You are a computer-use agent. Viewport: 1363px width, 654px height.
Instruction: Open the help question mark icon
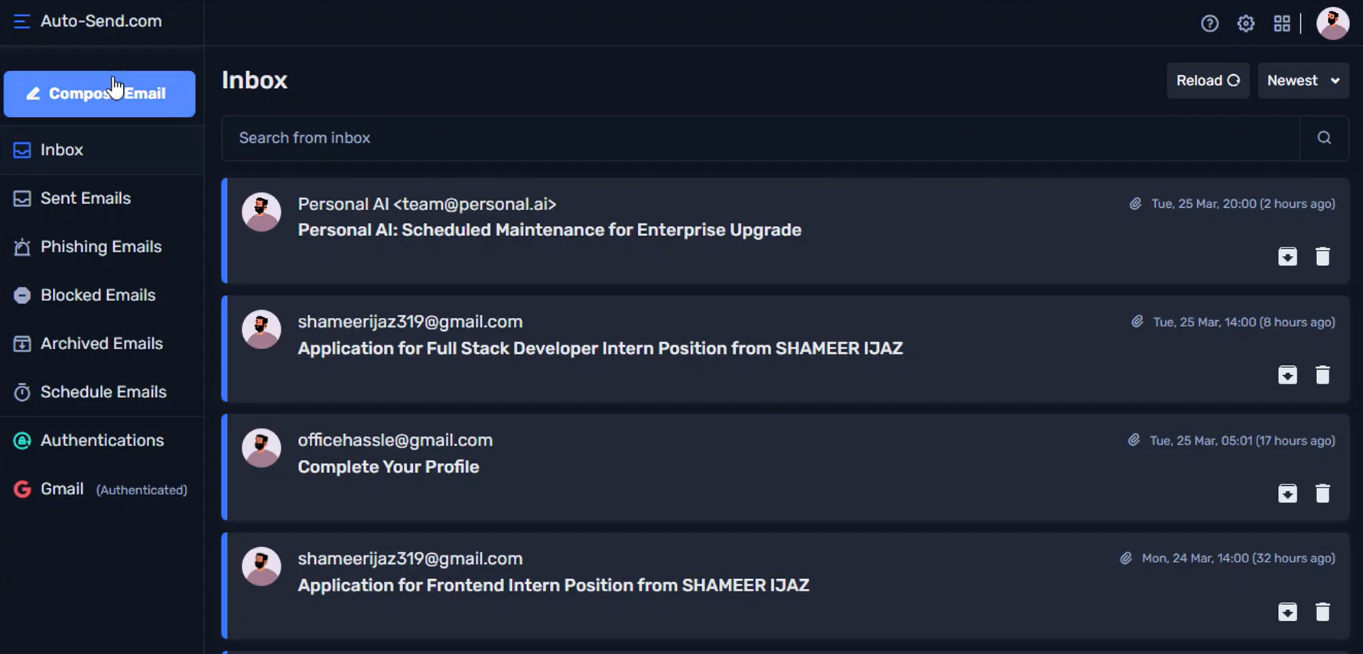pos(1209,24)
